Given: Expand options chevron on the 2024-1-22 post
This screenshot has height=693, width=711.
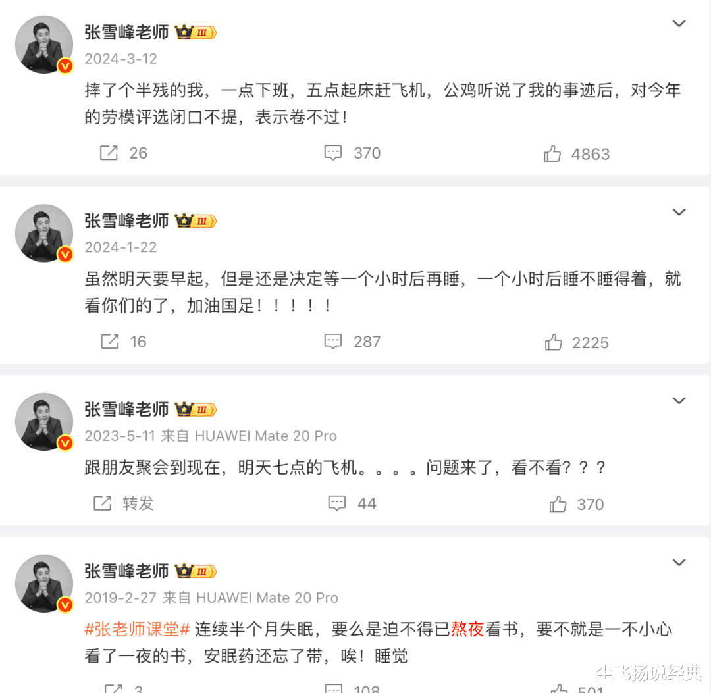Looking at the screenshot, I should pyautogui.click(x=679, y=212).
